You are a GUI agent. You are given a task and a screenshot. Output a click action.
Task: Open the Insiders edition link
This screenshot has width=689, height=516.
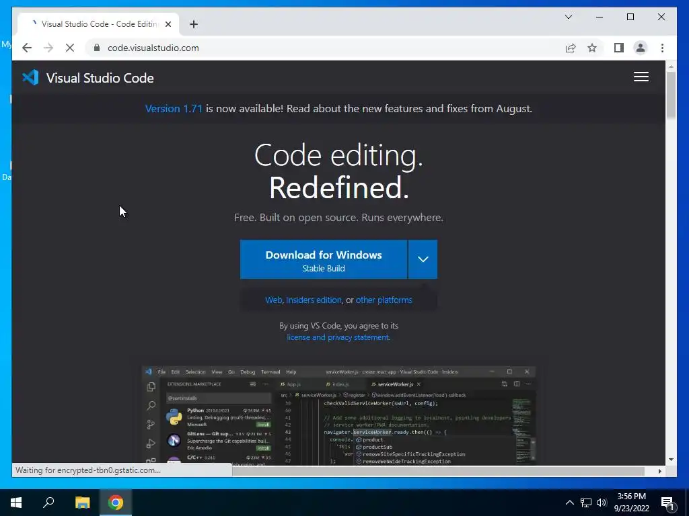pyautogui.click(x=314, y=300)
